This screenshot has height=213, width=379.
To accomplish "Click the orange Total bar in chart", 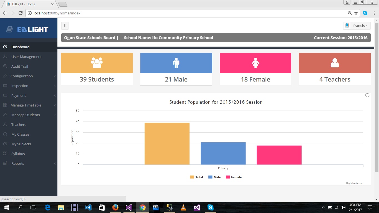I will [167, 144].
